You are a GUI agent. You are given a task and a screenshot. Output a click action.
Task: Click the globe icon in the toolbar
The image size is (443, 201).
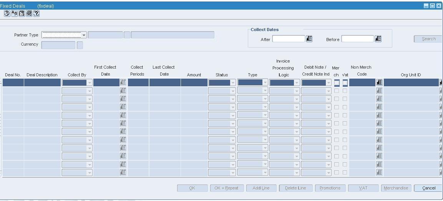click(x=7, y=13)
